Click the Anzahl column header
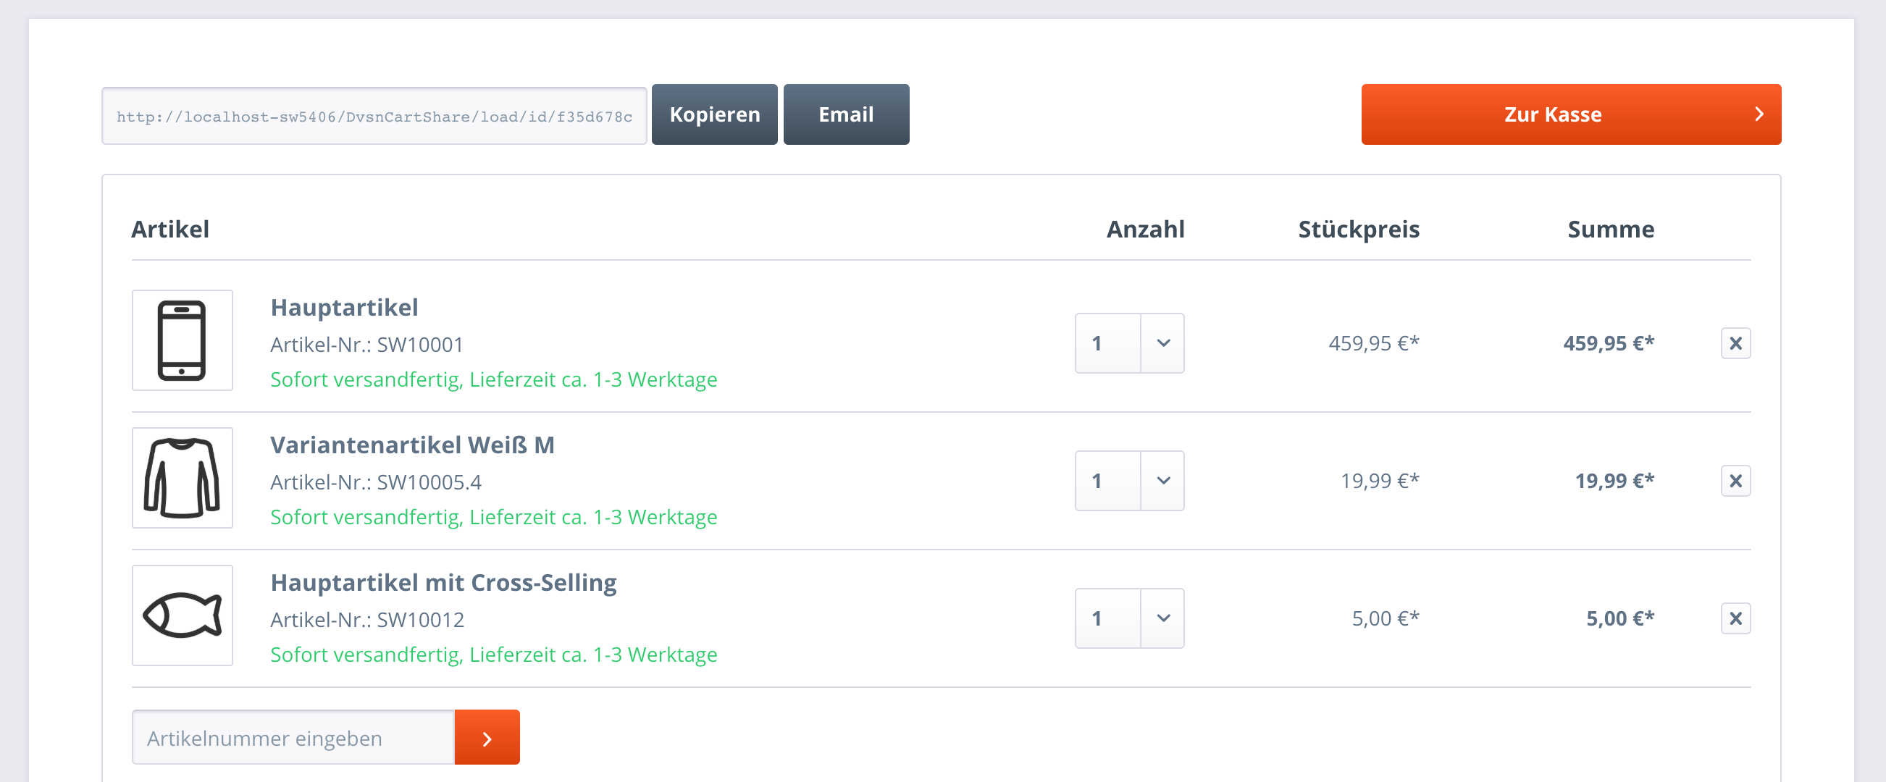This screenshot has height=782, width=1886. [x=1145, y=230]
